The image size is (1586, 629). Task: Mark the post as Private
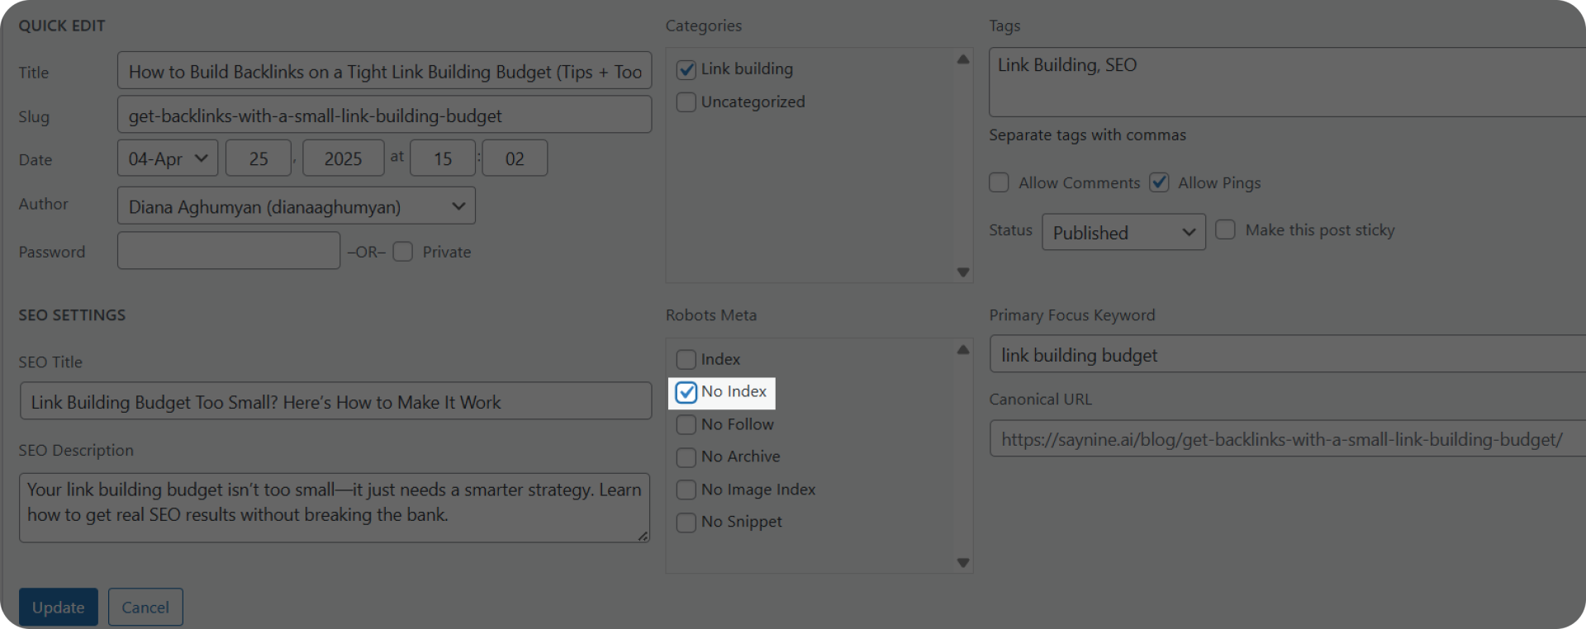click(x=403, y=252)
